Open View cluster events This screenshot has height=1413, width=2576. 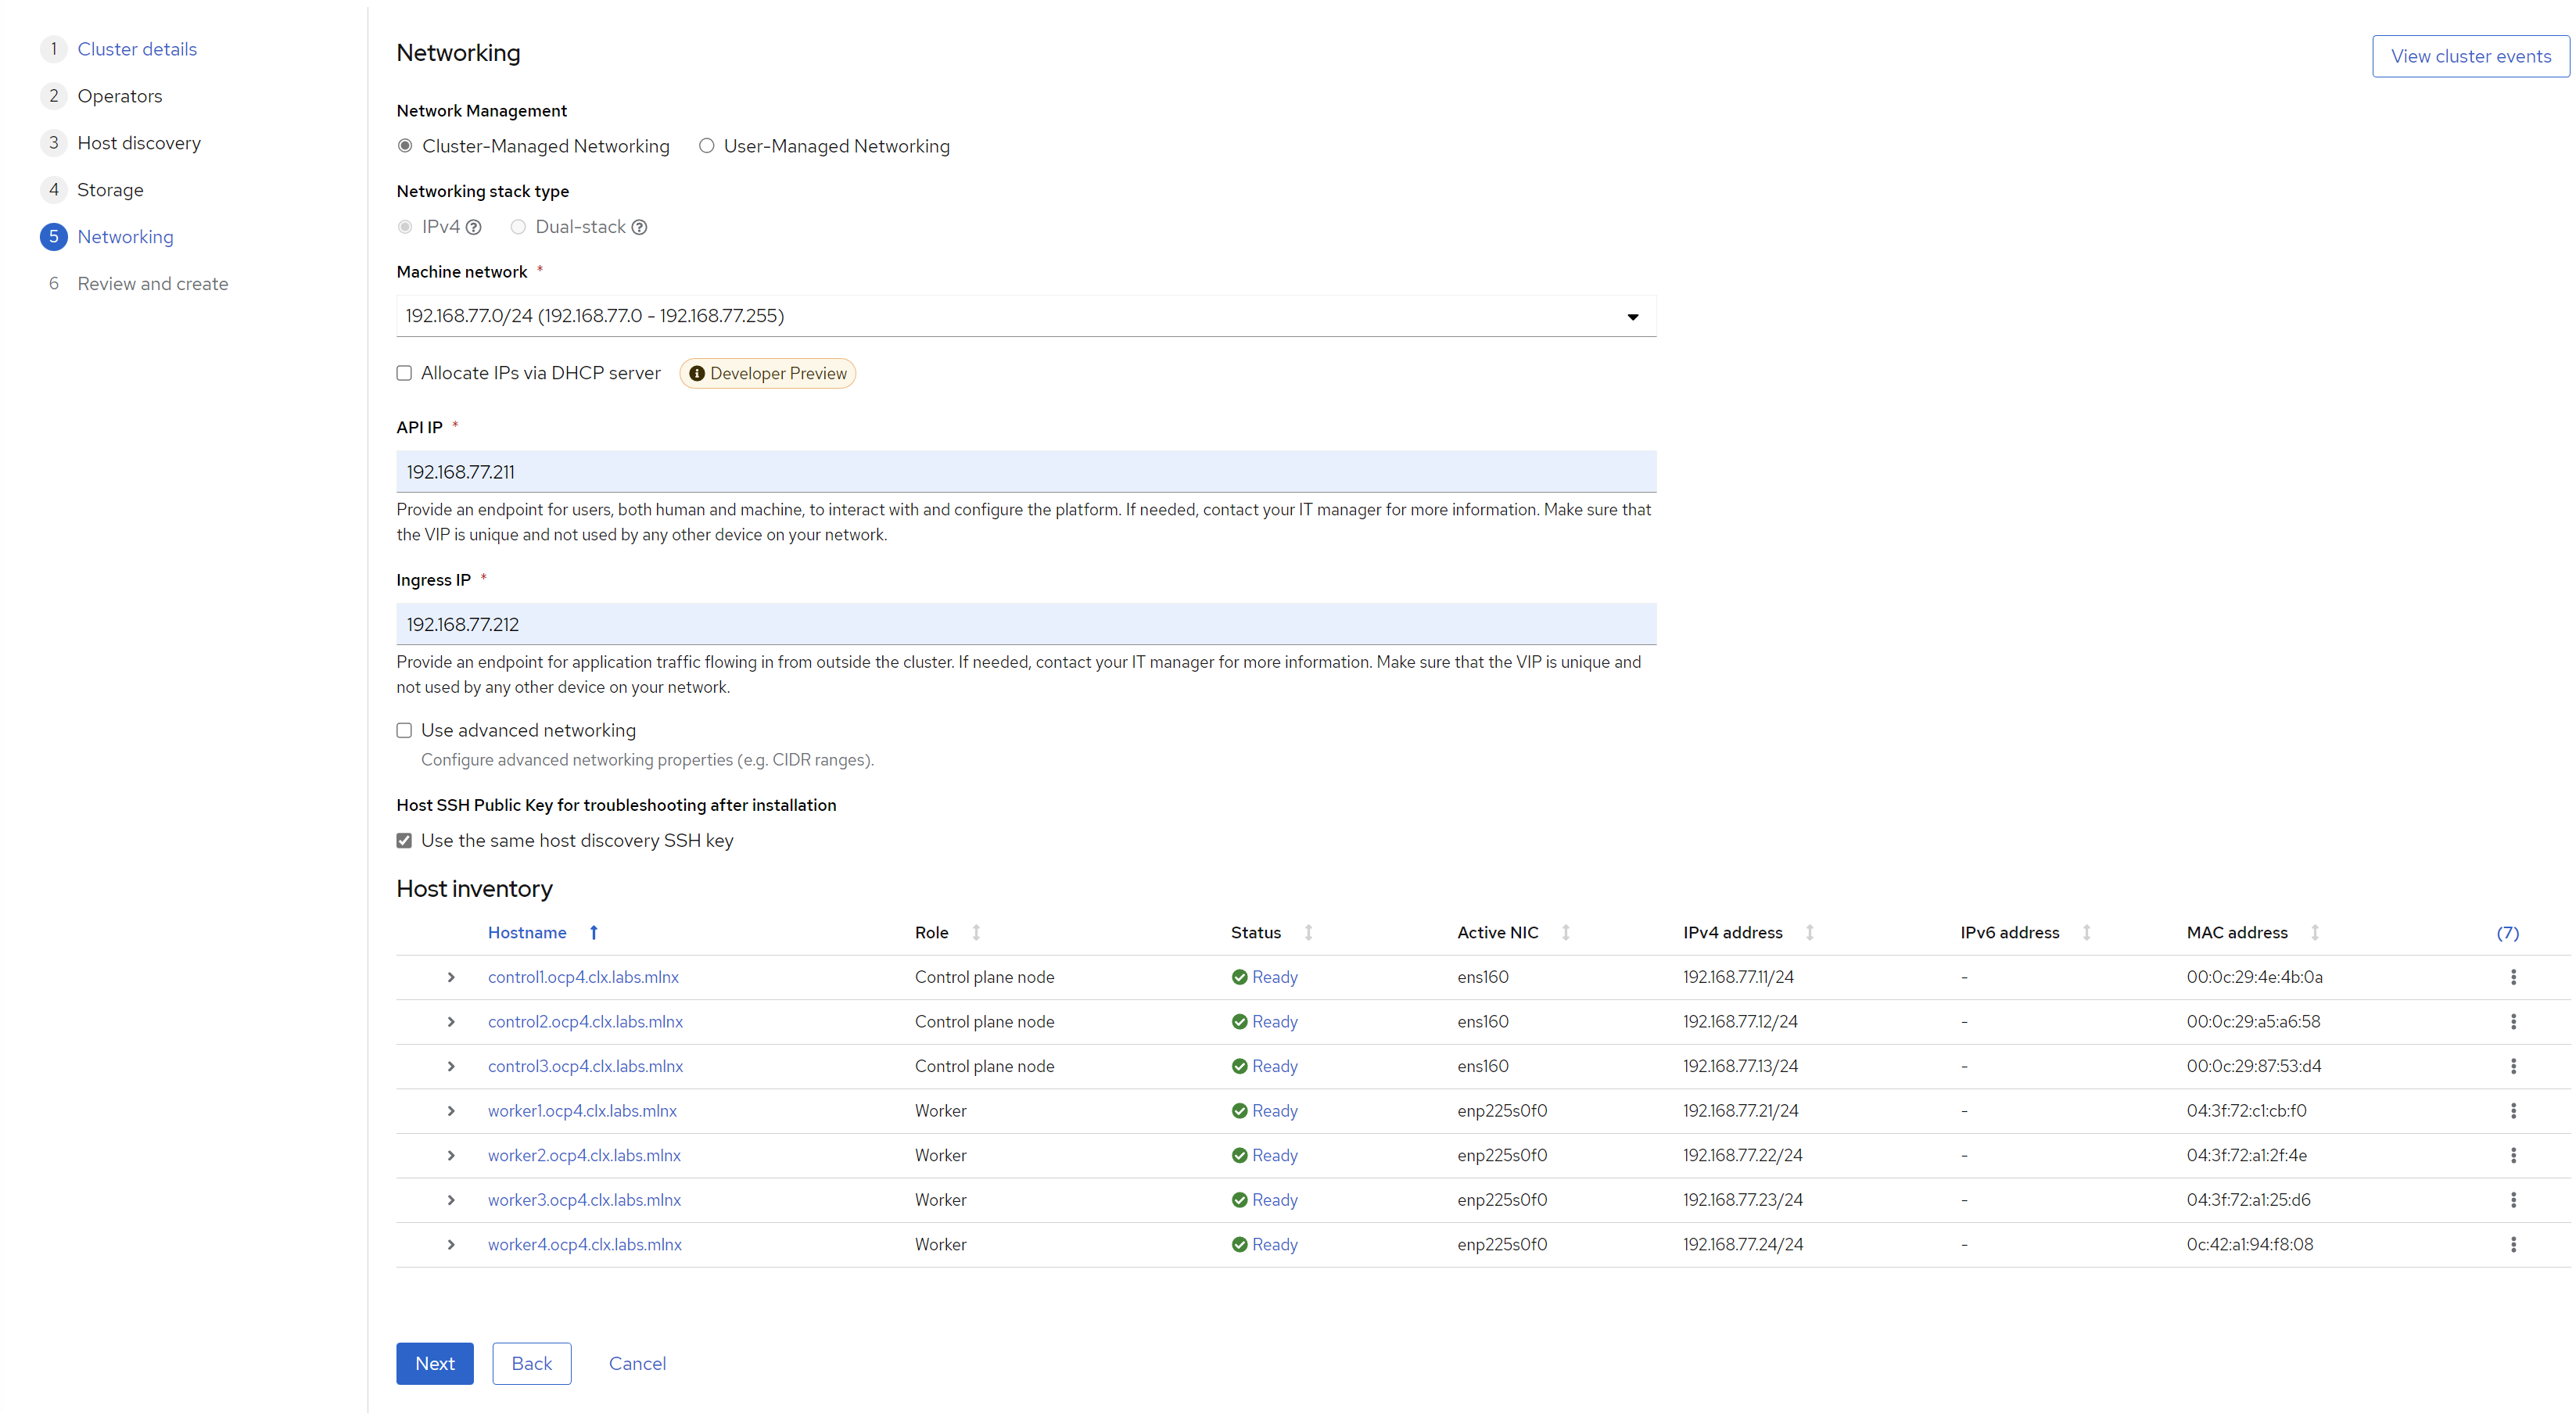(2470, 56)
